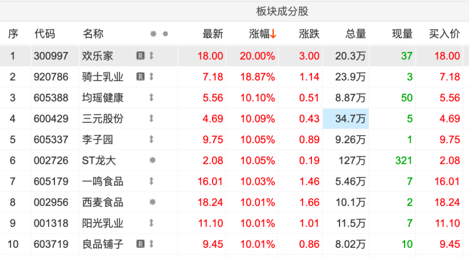Click stock code 605337

pos(51,140)
